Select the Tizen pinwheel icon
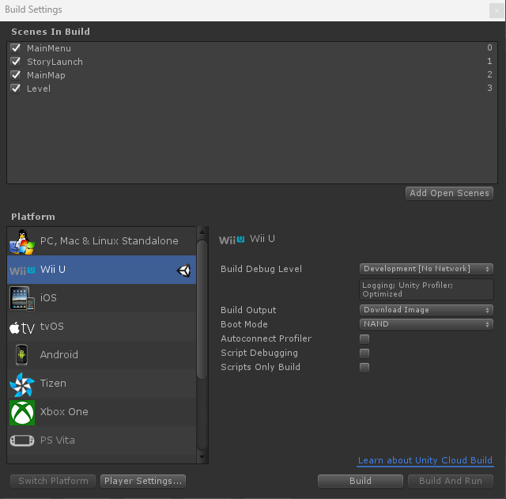 tap(22, 384)
